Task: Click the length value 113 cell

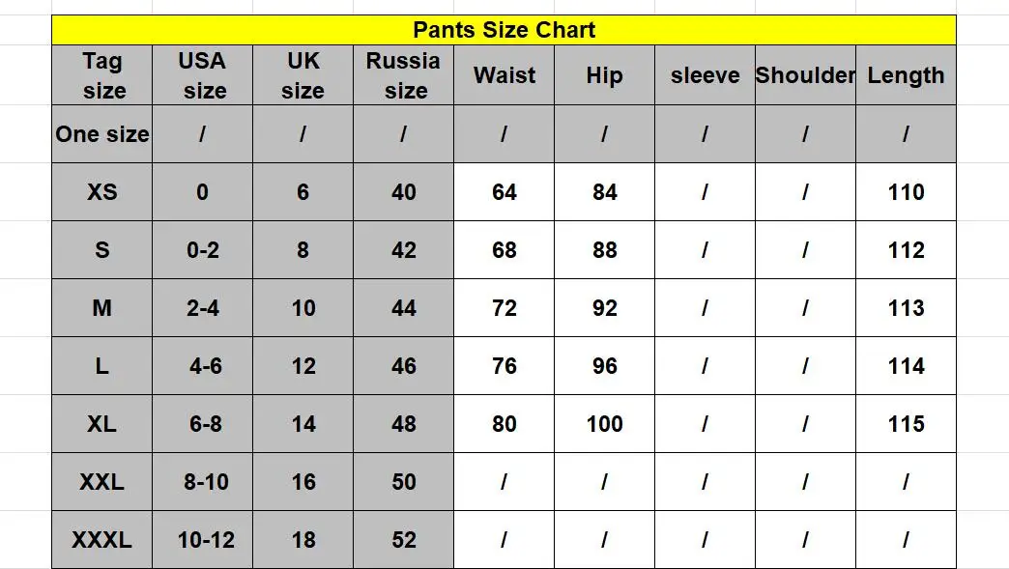Action: 906,308
